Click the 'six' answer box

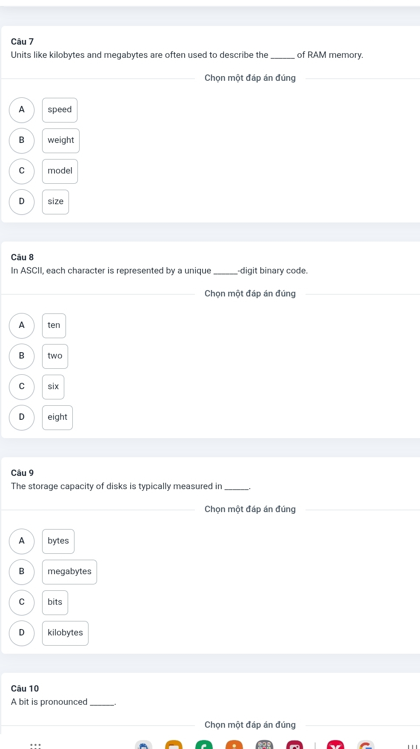[53, 387]
